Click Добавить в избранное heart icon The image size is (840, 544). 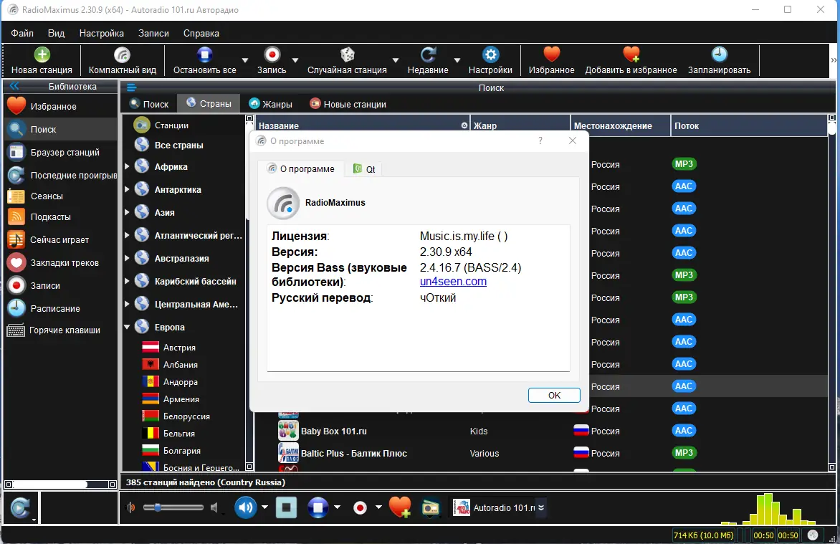click(x=631, y=55)
